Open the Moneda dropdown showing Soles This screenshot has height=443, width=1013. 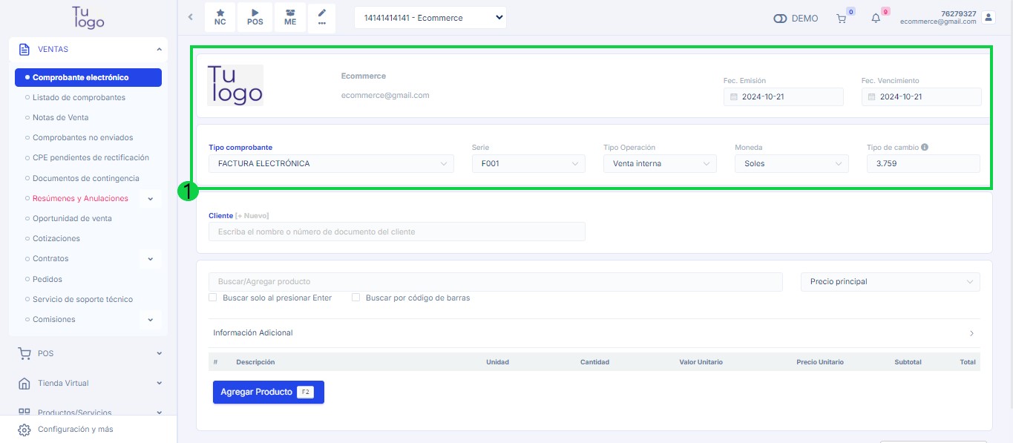click(790, 164)
